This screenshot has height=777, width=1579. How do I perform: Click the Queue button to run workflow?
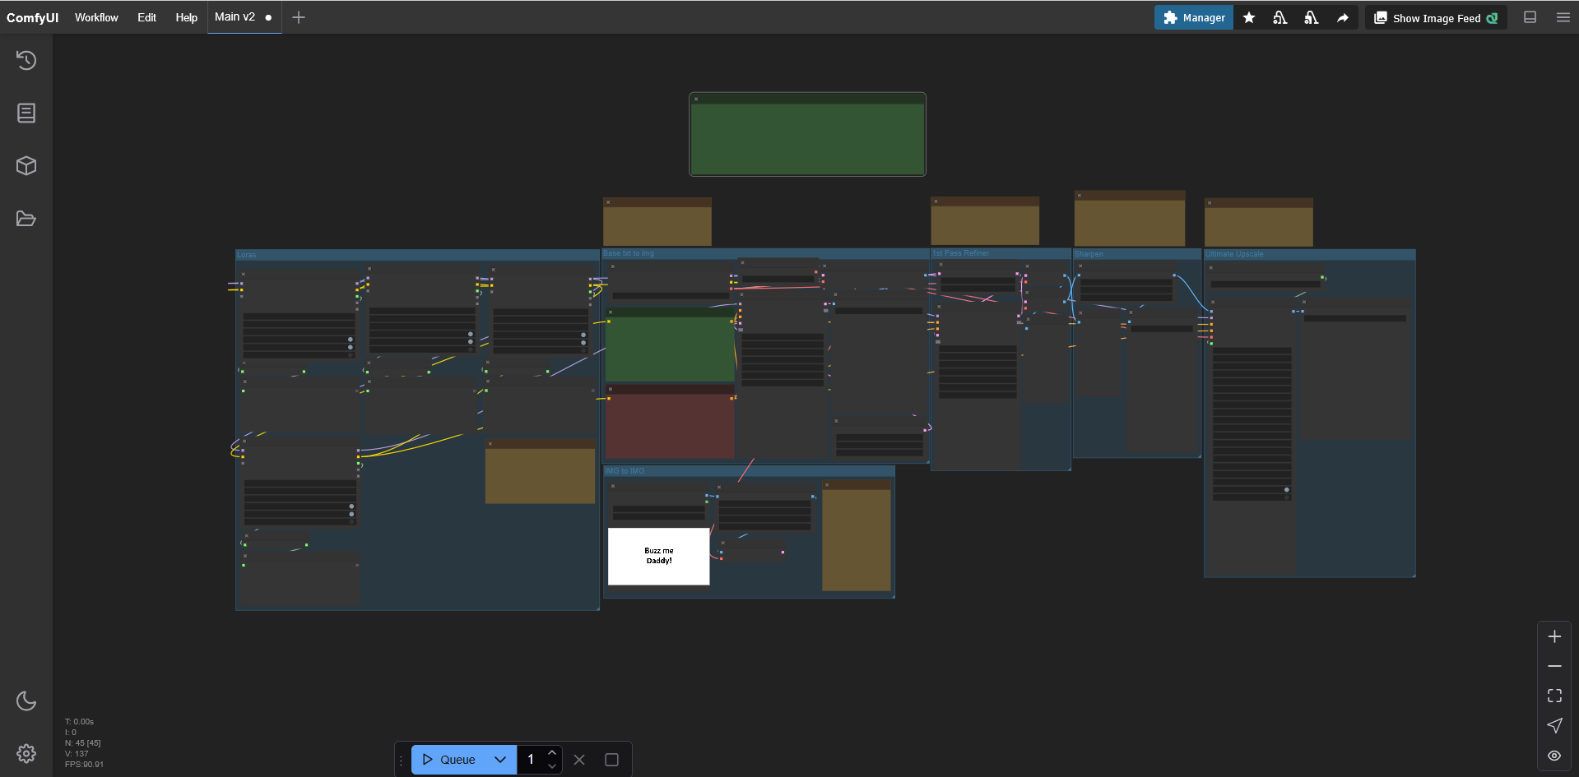[448, 760]
